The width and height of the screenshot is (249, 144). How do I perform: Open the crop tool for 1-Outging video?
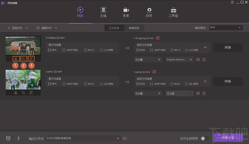(x=24, y=59)
